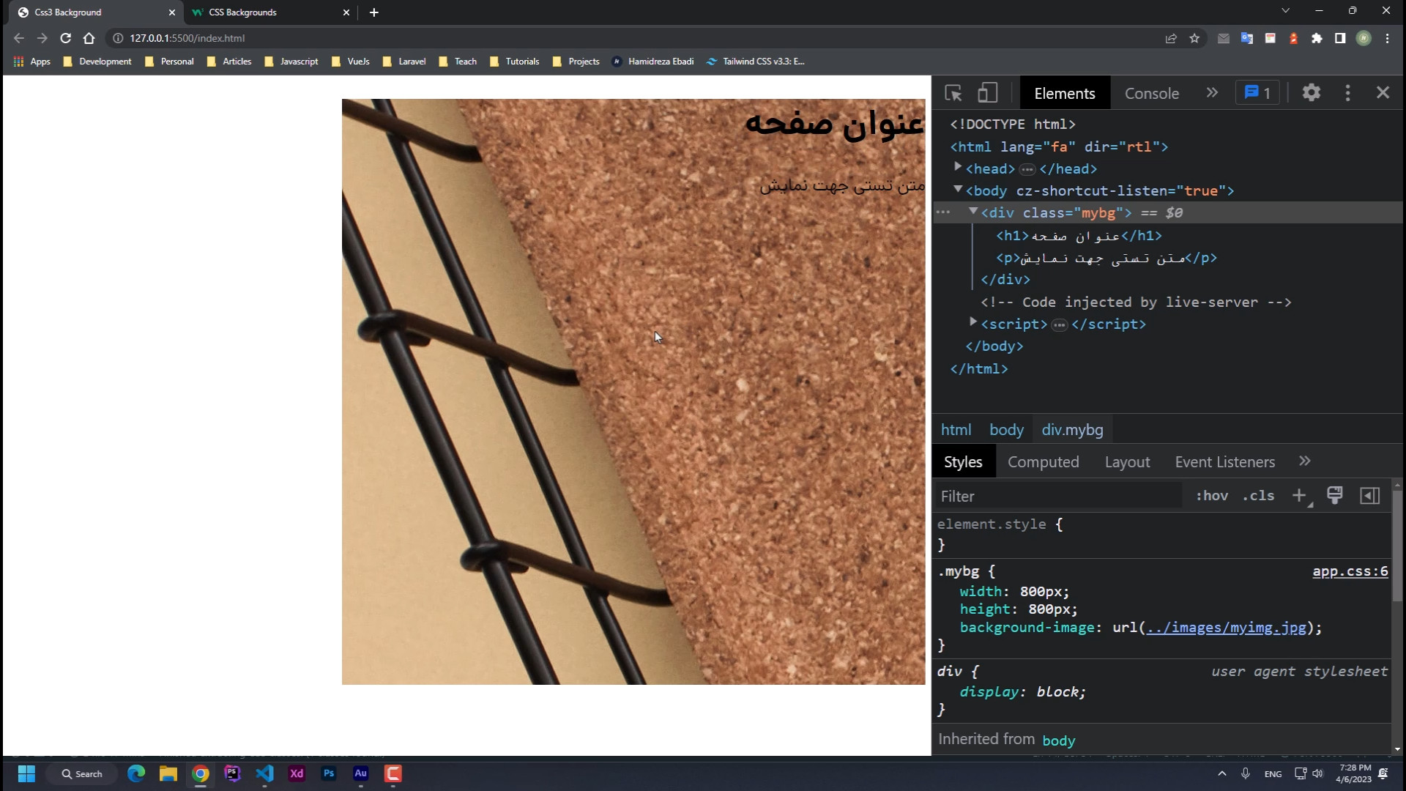Switch to the Computed styles tab
This screenshot has width=1406, height=791.
tap(1043, 462)
